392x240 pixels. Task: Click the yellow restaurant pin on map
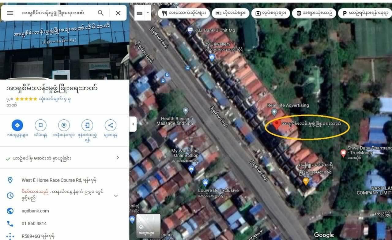305,182
